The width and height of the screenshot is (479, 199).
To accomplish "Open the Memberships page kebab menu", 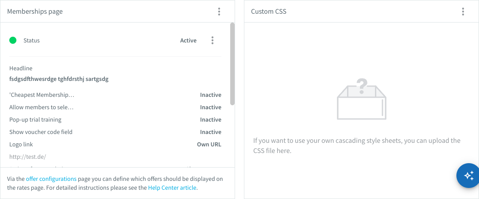I will pos(219,11).
